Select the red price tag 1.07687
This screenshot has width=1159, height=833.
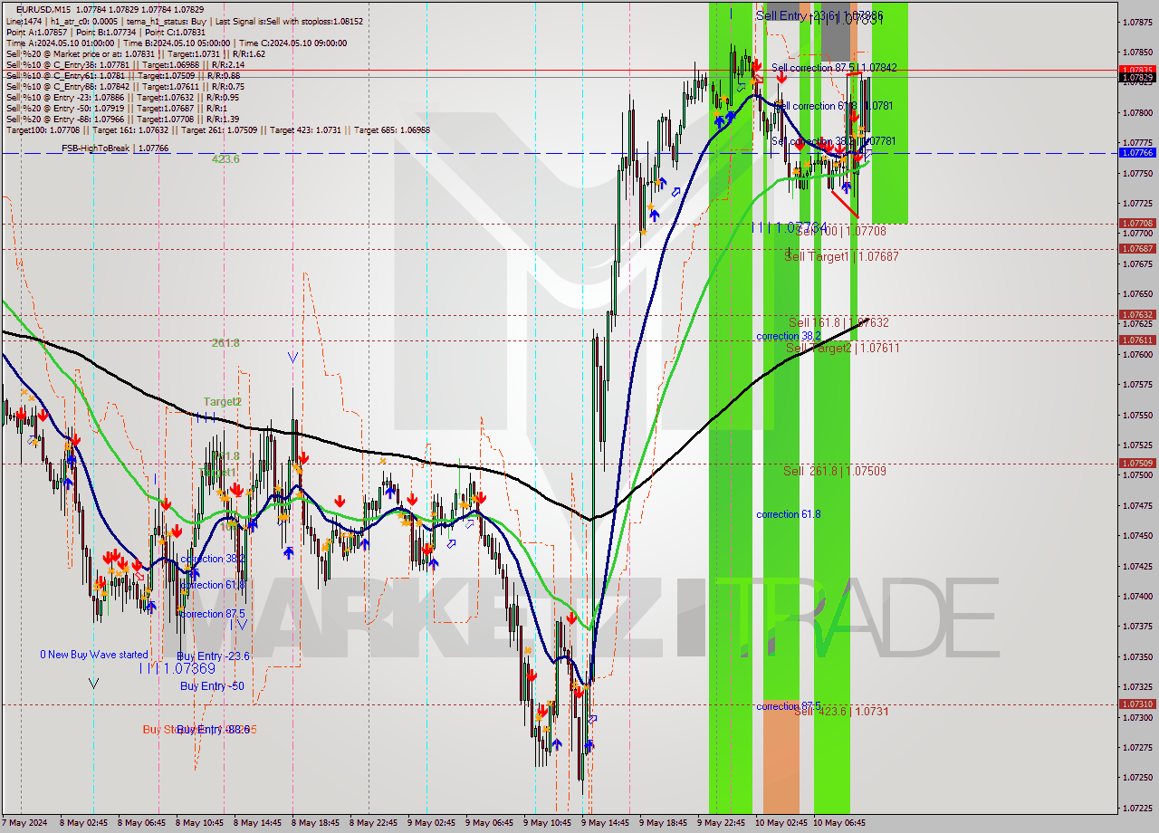pos(1137,248)
